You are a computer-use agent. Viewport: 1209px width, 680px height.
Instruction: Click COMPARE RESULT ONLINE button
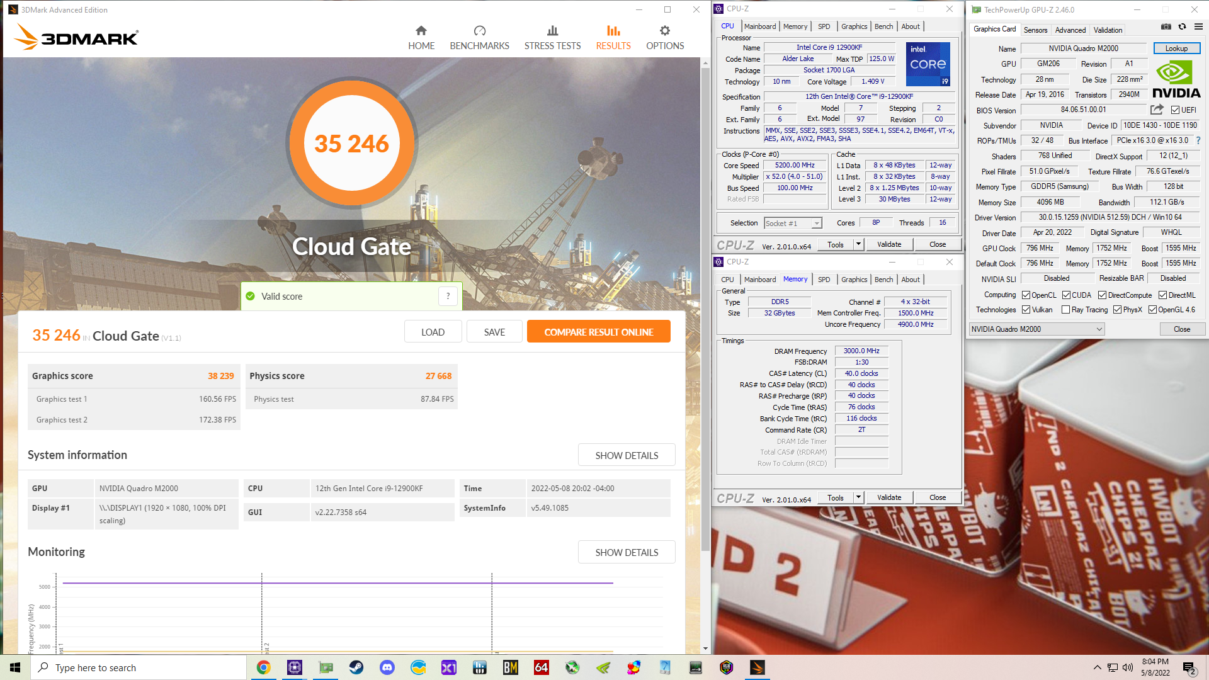pos(598,332)
